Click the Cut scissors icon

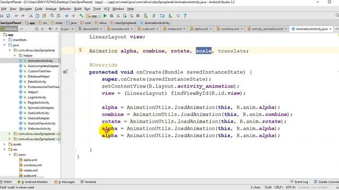click(x=31, y=16)
